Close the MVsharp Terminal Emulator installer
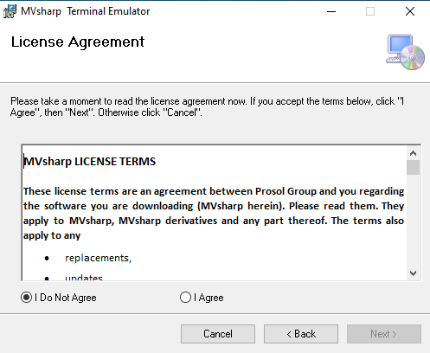 coord(410,11)
